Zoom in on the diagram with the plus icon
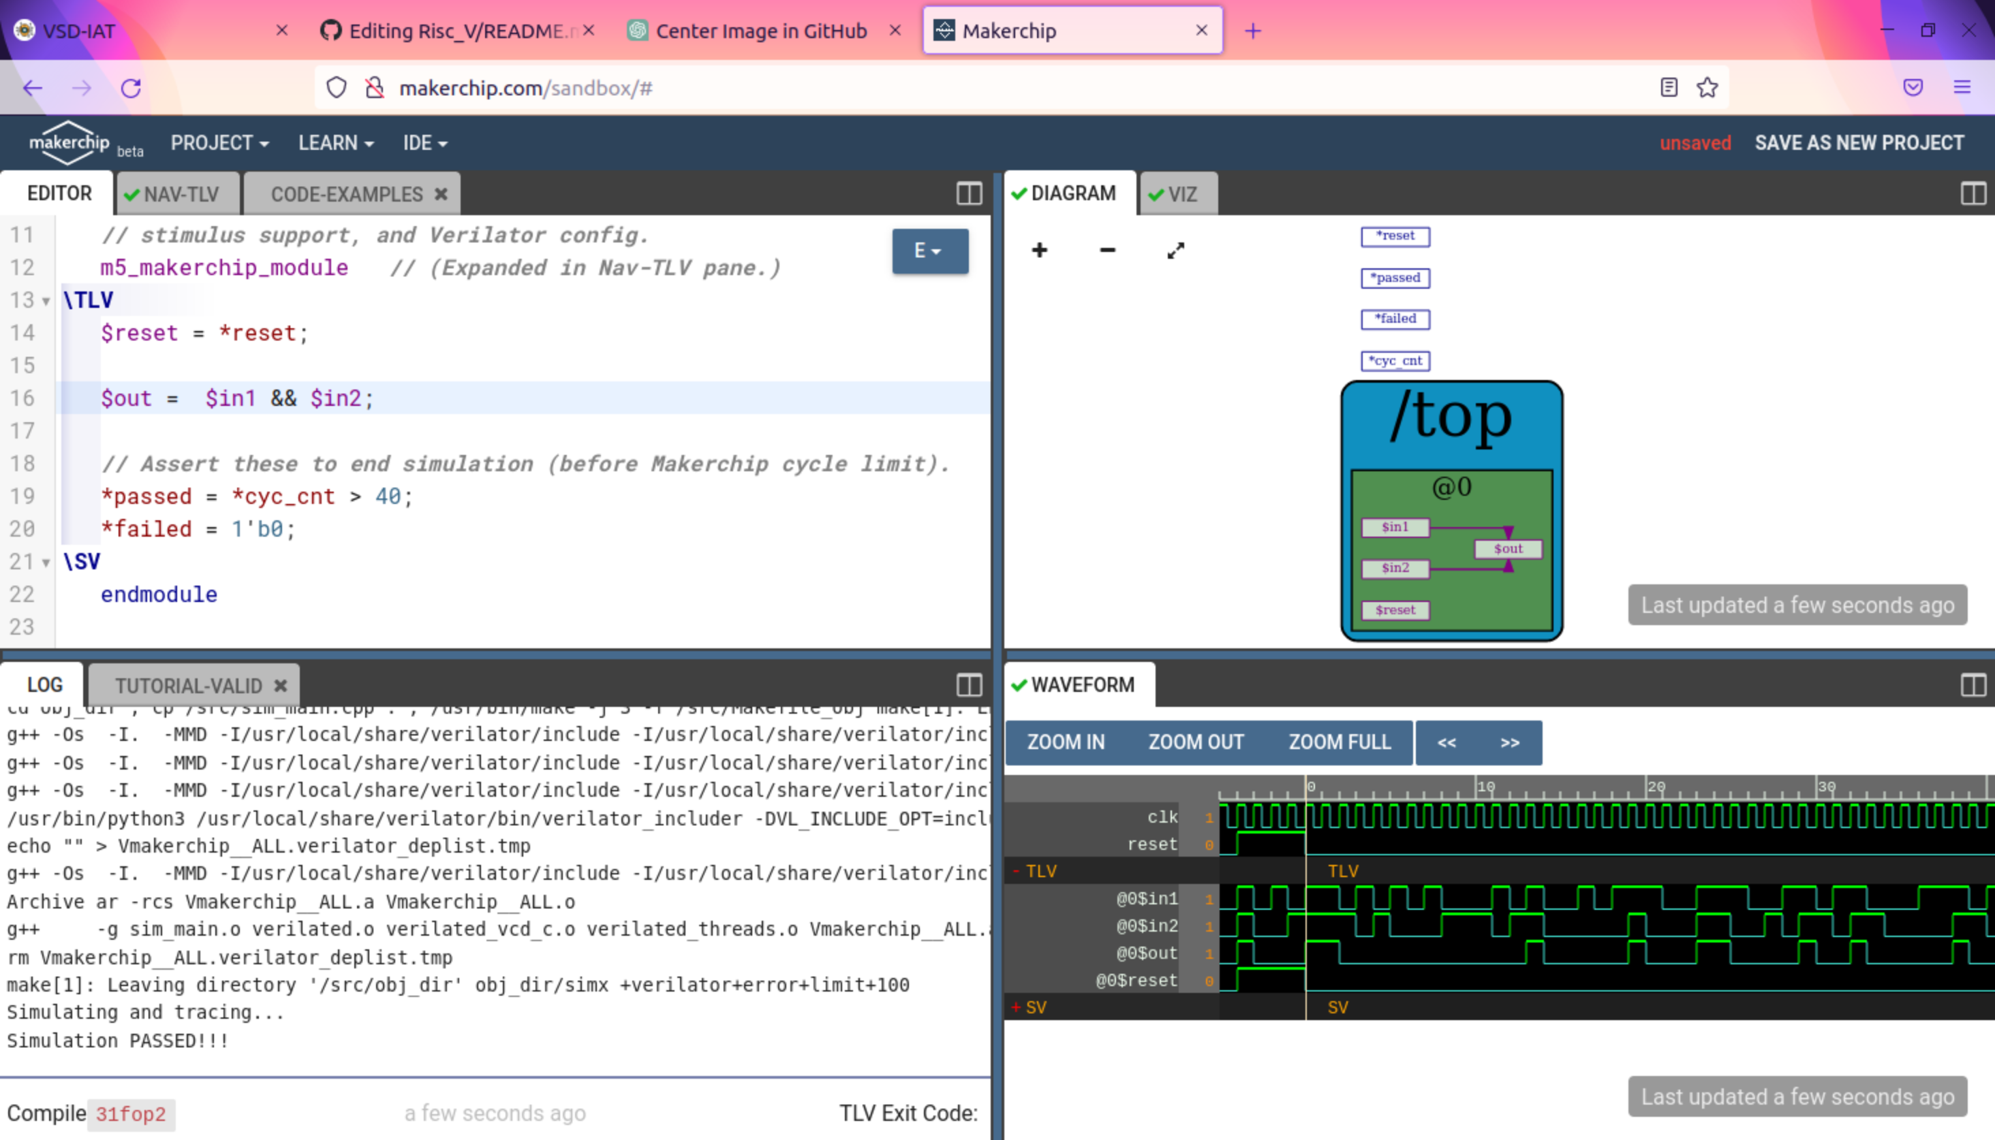1995x1140 pixels. point(1040,250)
